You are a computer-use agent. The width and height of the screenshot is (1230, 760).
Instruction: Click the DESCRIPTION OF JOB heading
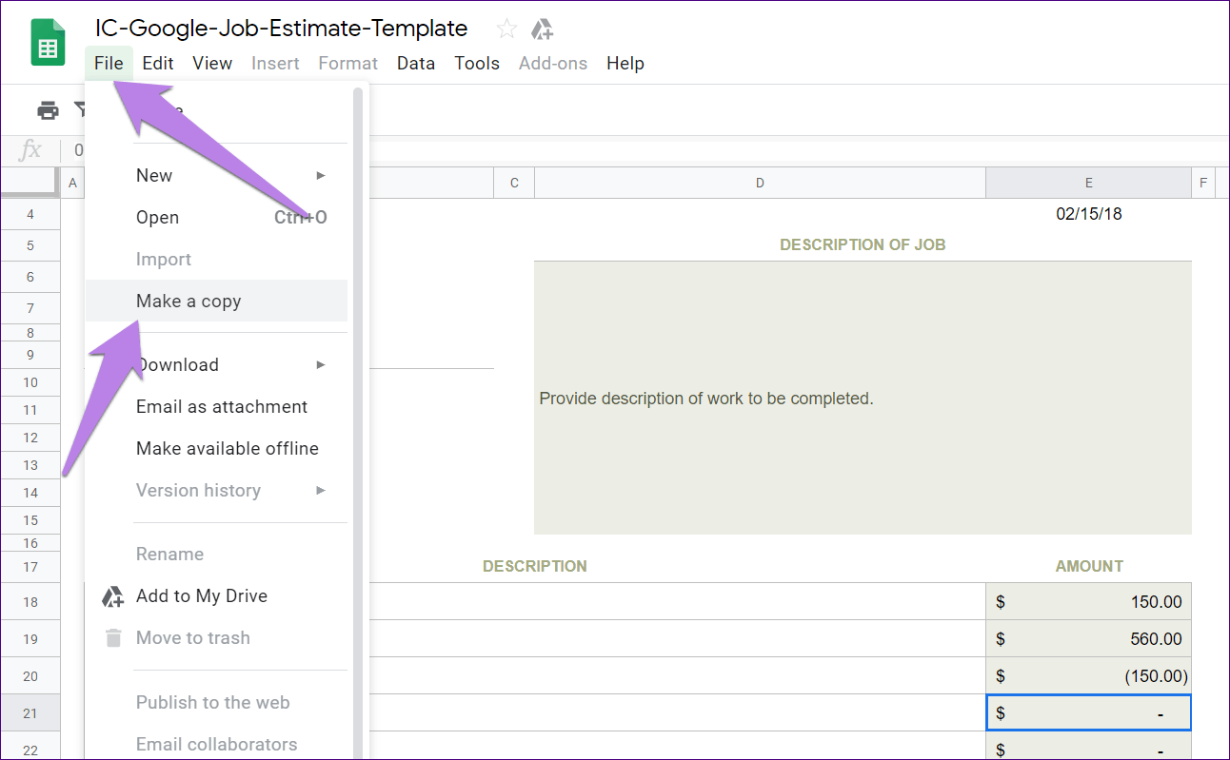(863, 244)
